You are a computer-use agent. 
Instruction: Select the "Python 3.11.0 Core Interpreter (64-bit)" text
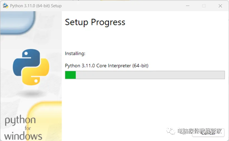(107, 66)
